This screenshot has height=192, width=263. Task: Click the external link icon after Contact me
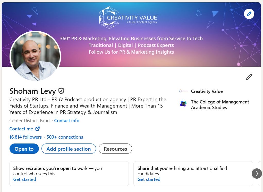(38, 129)
